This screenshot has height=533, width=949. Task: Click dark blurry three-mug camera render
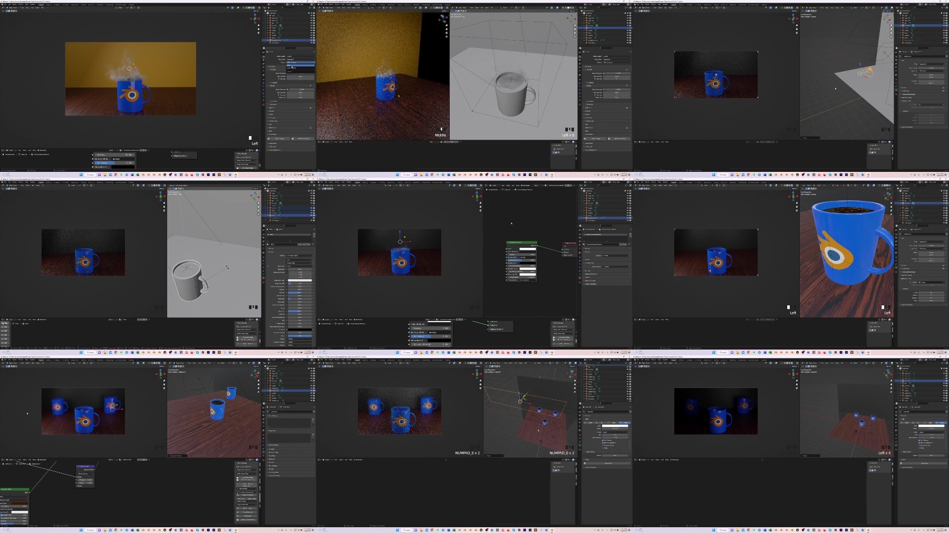pos(716,411)
